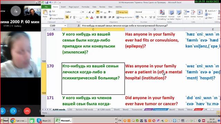This screenshot has width=221, height=124.
Task: Click the Cut scissors button
Action: point(52,11)
